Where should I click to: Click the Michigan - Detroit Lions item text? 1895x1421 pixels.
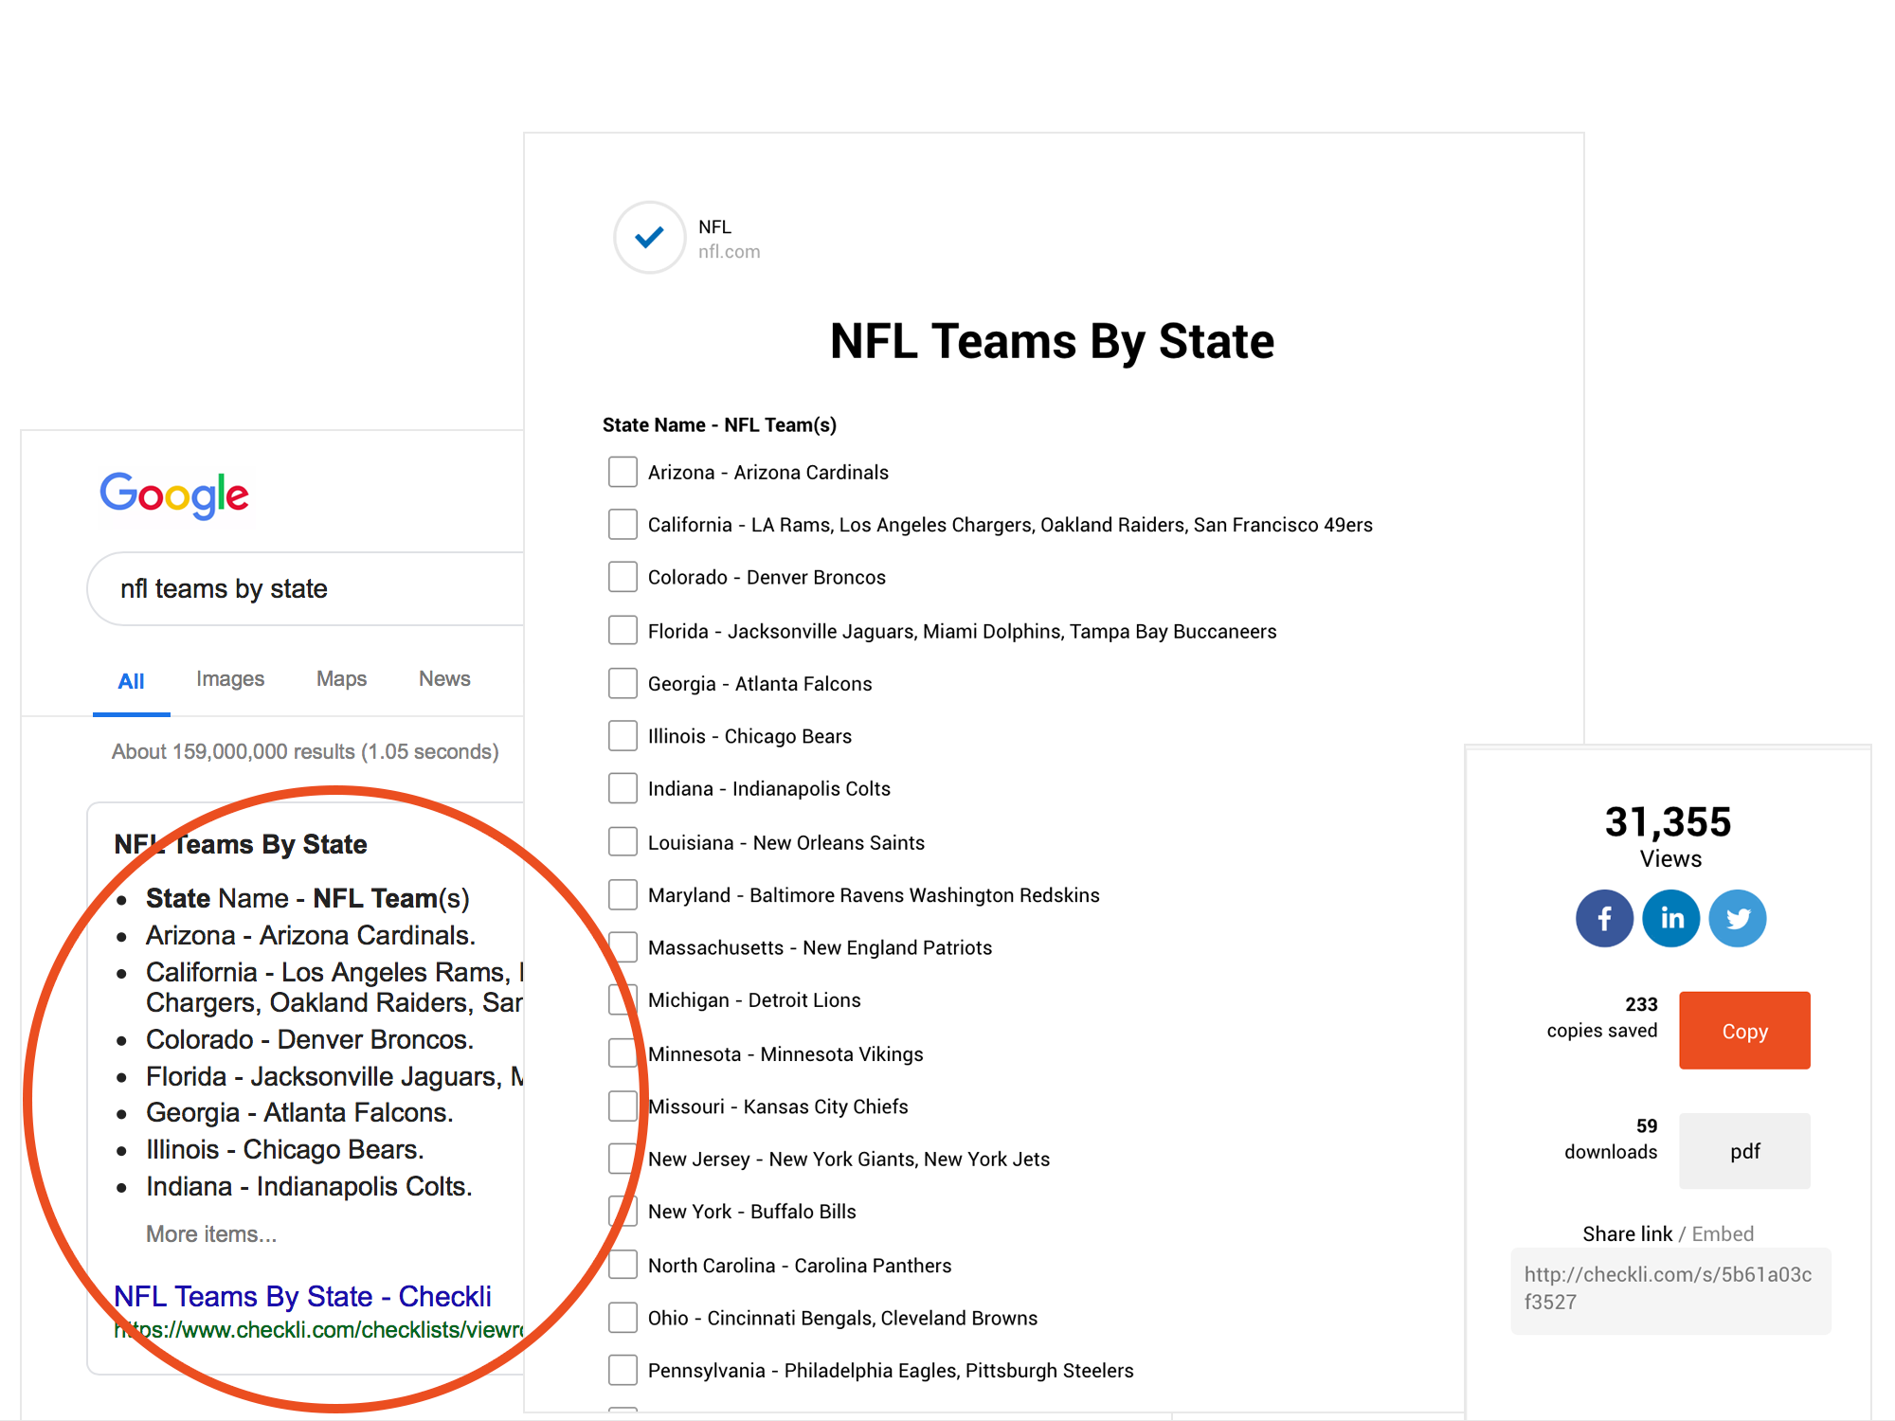754,1000
